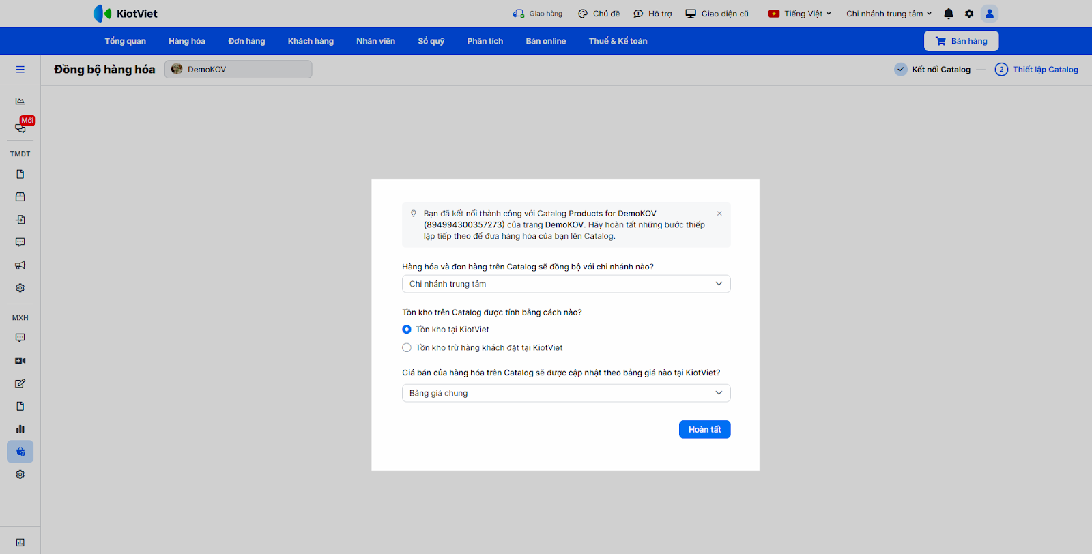Go to the Tổng quan menu
This screenshot has width=1092, height=554.
click(126, 41)
